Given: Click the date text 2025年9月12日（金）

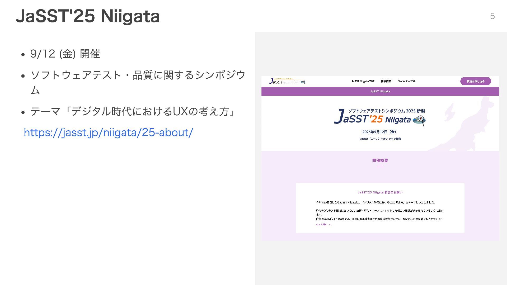Looking at the screenshot, I should (380, 132).
